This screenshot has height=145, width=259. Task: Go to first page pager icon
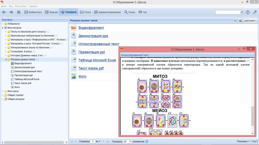coord(72,141)
